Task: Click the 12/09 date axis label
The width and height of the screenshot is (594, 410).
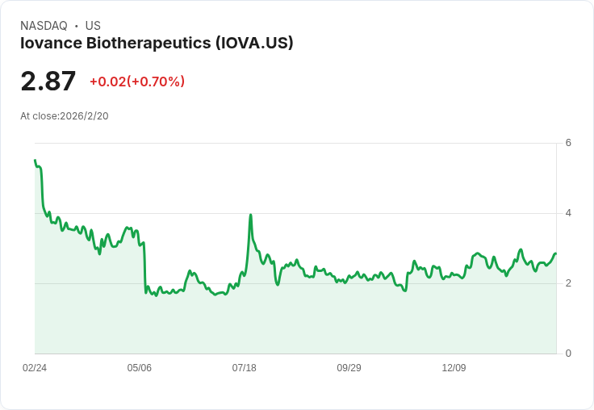Action: coord(454,368)
